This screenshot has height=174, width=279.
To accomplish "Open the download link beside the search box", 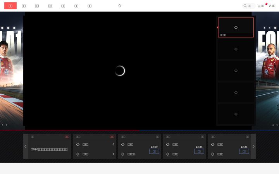I will (261, 6).
